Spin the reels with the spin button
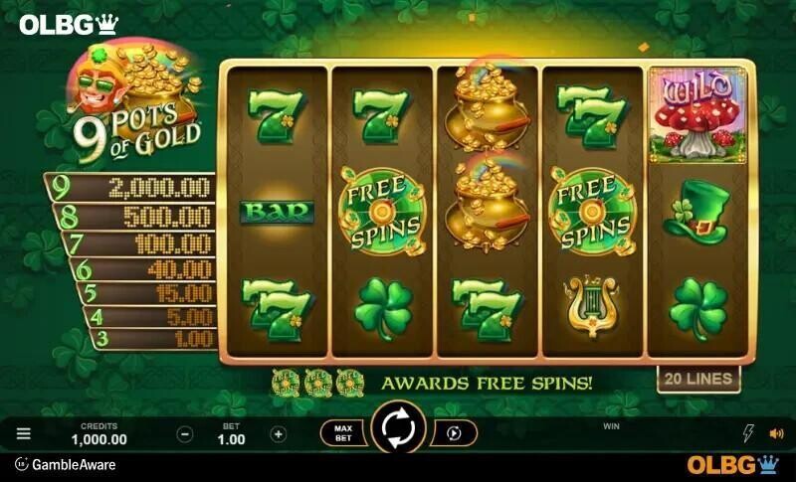Viewport: 796px width, 482px height. [x=399, y=428]
